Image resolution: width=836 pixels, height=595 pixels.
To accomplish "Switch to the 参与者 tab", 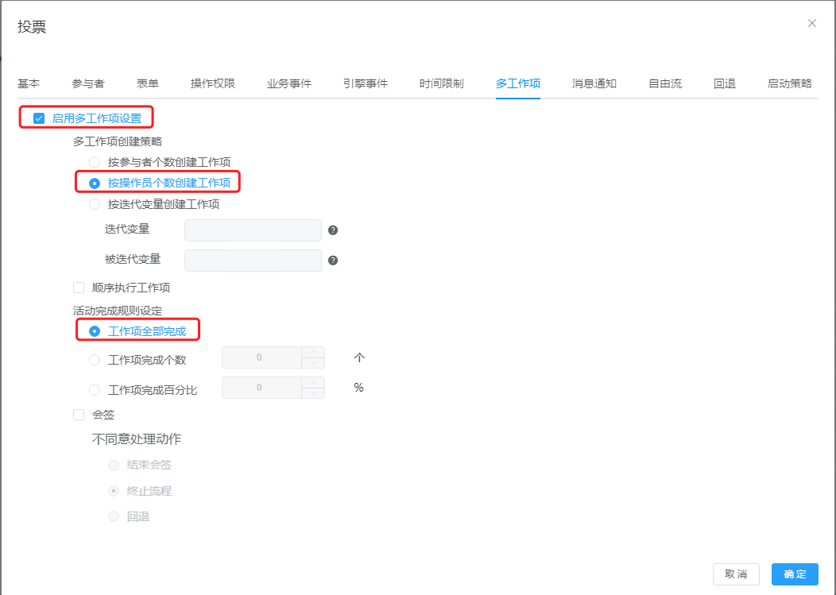I will 87,83.
